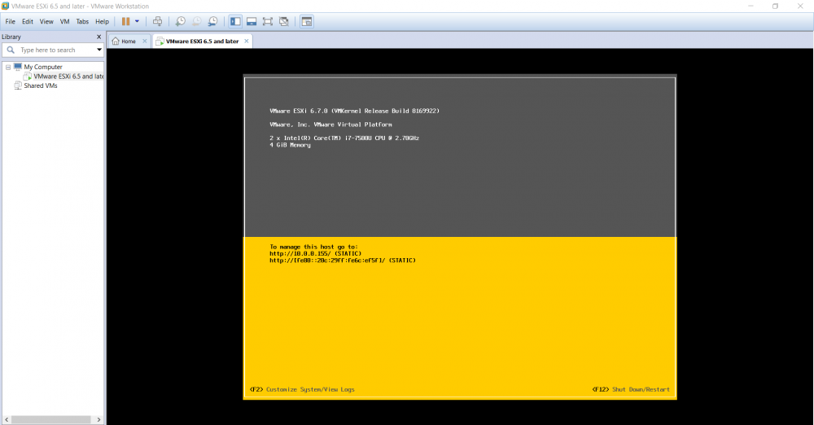Take a snapshot of this virtual machine

pos(180,21)
